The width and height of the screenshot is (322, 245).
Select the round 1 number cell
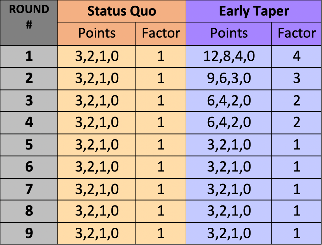pyautogui.click(x=29, y=56)
